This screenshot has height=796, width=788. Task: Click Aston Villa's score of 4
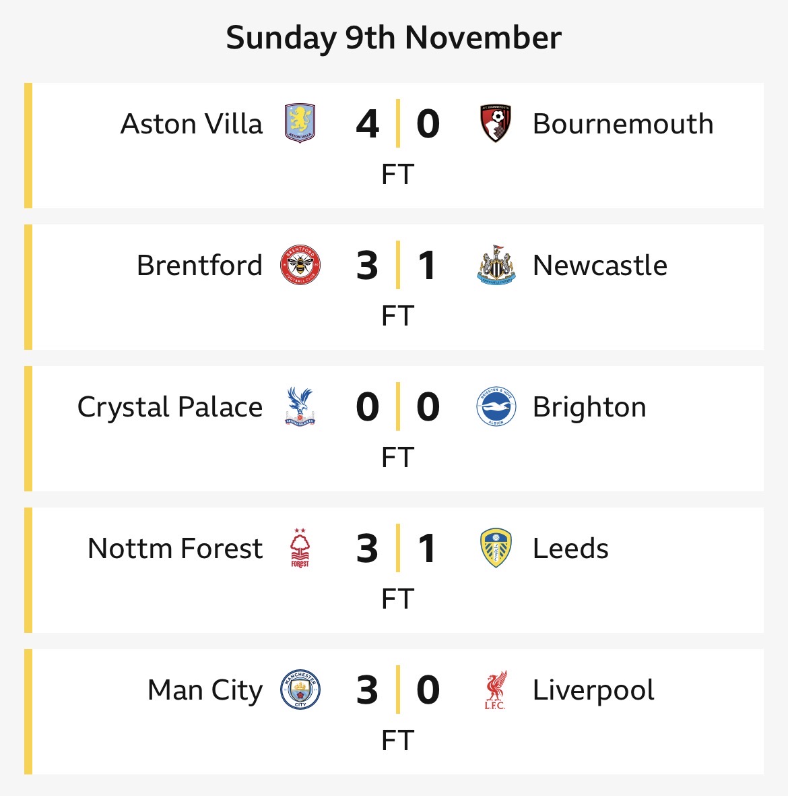click(x=368, y=124)
